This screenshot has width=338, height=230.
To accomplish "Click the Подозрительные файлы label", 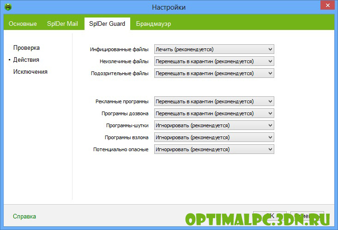I will pos(120,73).
